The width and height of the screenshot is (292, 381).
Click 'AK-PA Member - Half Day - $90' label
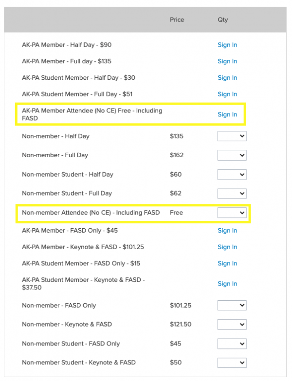tap(67, 45)
